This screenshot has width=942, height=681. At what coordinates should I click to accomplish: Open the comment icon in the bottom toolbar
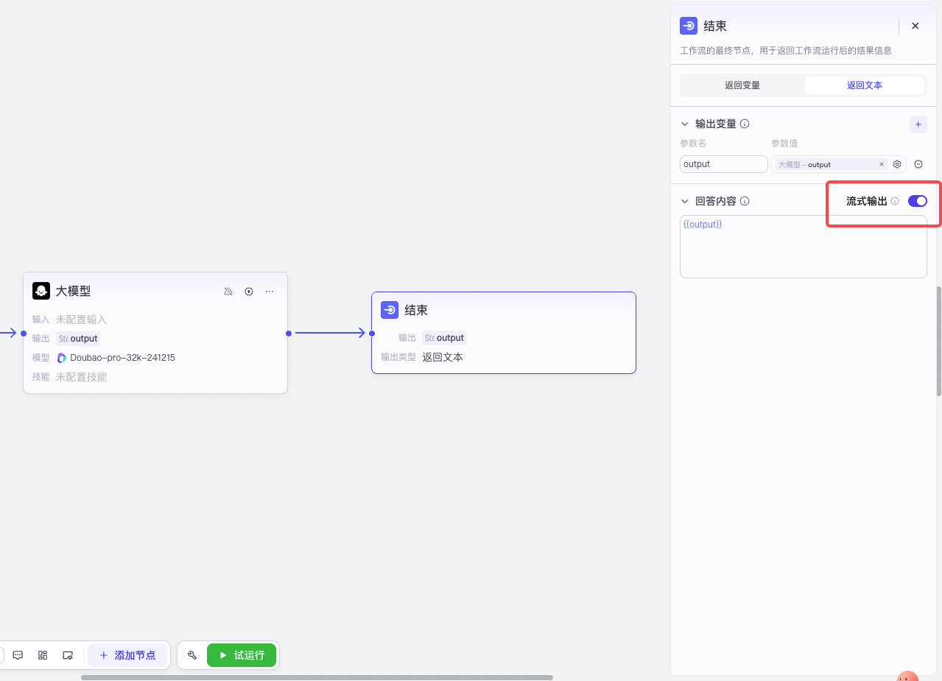pos(18,655)
